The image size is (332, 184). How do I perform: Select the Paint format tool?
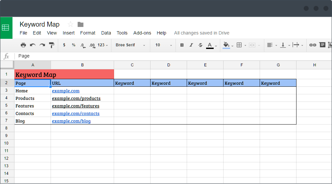click(52, 45)
